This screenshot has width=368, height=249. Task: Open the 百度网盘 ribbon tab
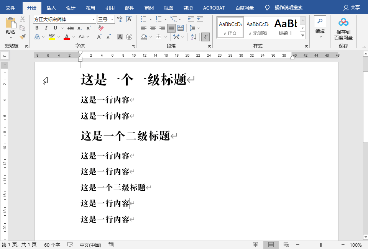pyautogui.click(x=245, y=7)
